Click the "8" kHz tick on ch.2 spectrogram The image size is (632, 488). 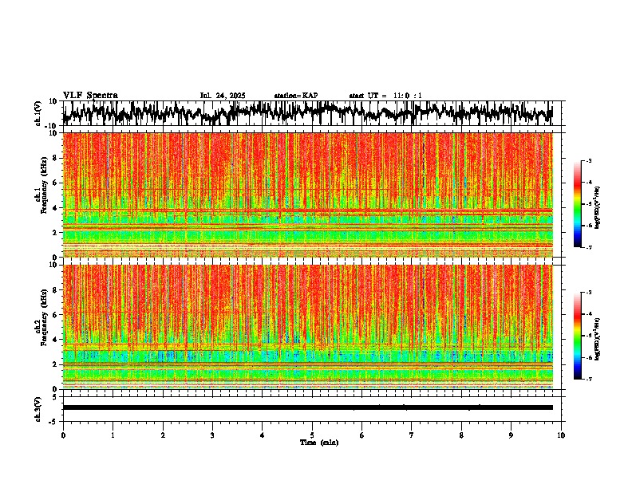[55, 290]
